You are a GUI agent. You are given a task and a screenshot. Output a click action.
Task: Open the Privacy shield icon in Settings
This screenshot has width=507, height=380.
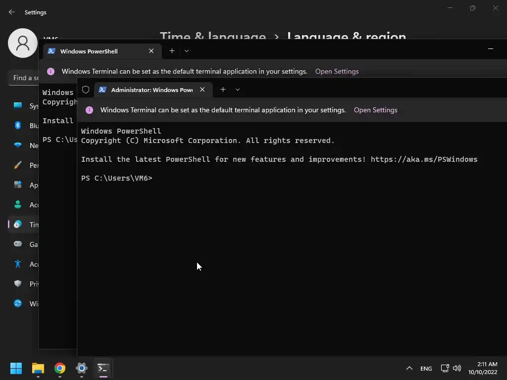(18, 284)
